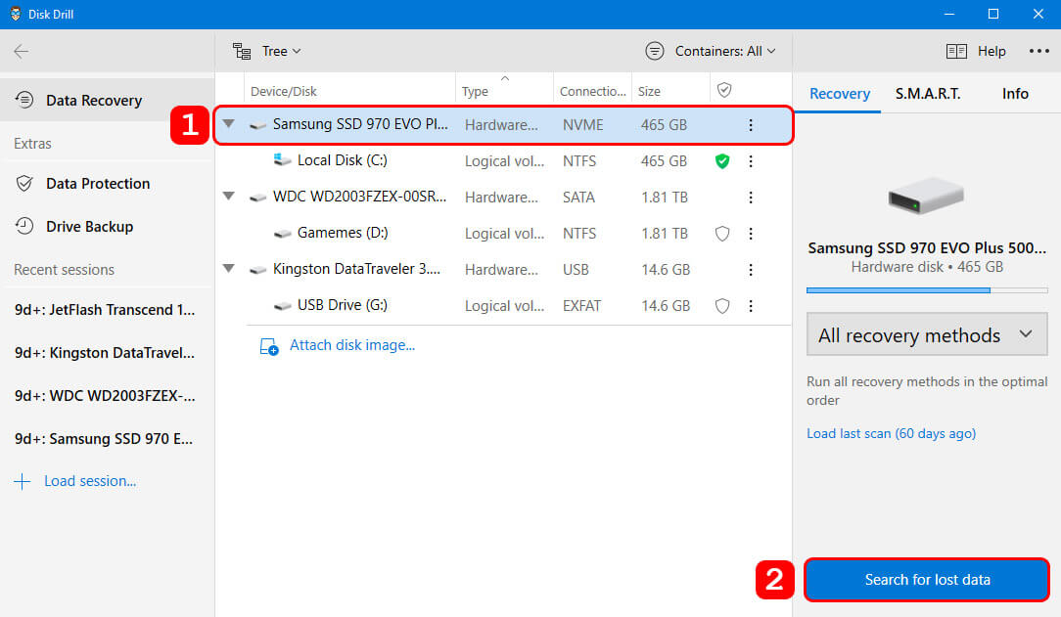Click the back arrow icon

tap(21, 52)
